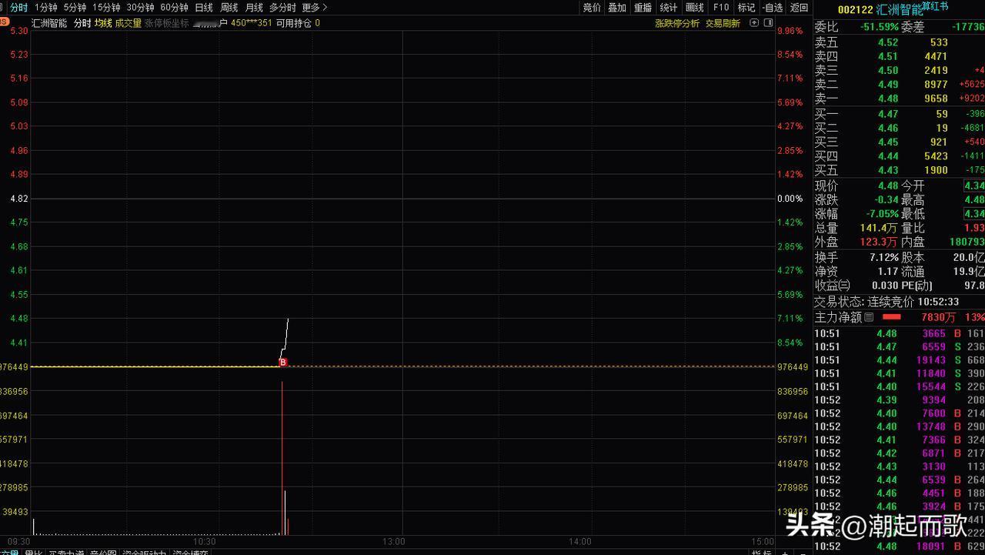
Task: Click the 买三 price 4.45
Action: pos(887,142)
